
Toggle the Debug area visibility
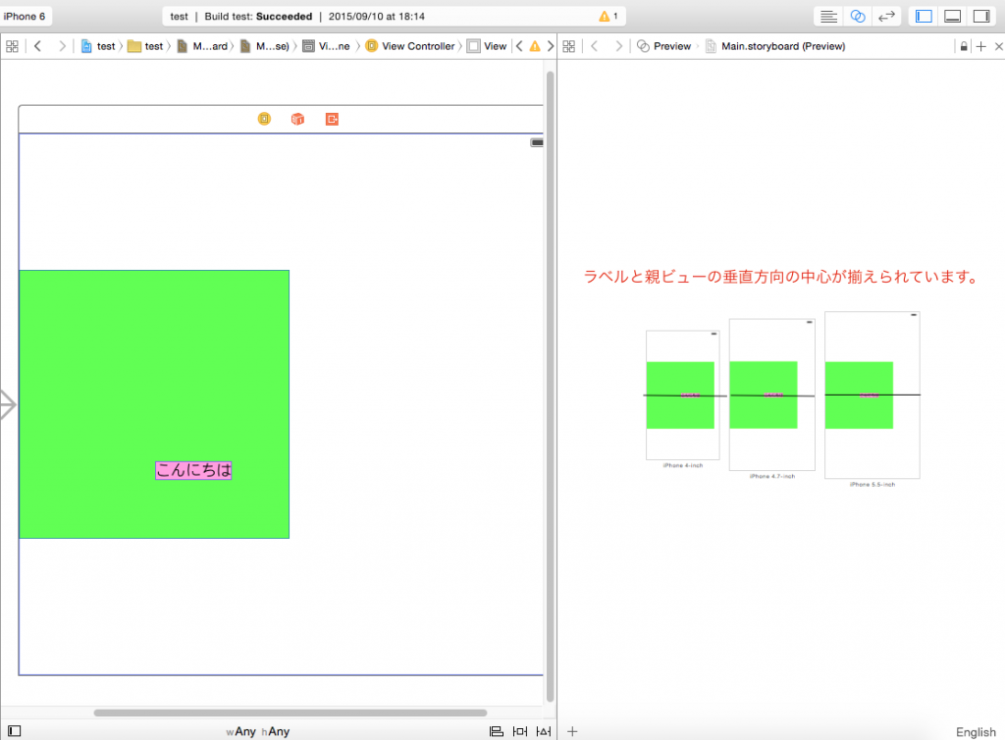(952, 17)
